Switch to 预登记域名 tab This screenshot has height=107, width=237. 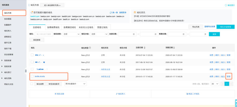(103, 27)
